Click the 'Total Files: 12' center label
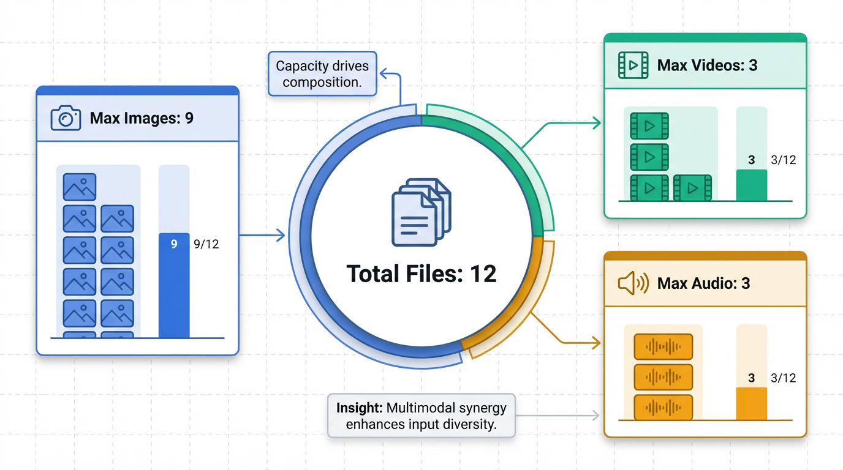 [x=421, y=274]
